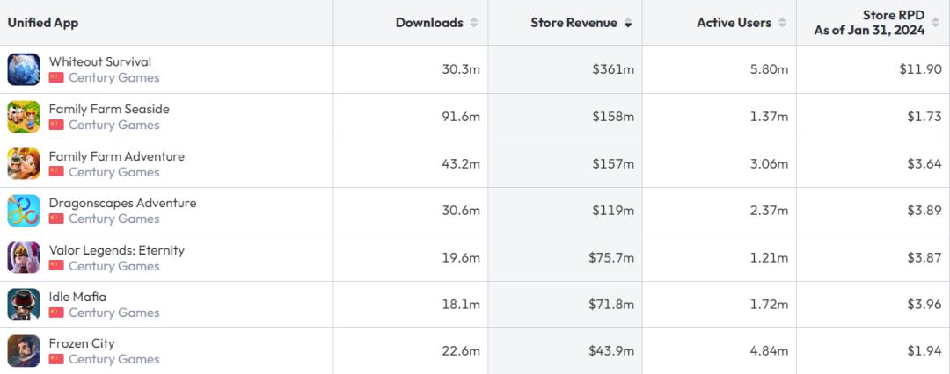Viewport: 950px width, 374px height.
Task: Open Century Games publisher under Frozen City
Action: point(113,359)
